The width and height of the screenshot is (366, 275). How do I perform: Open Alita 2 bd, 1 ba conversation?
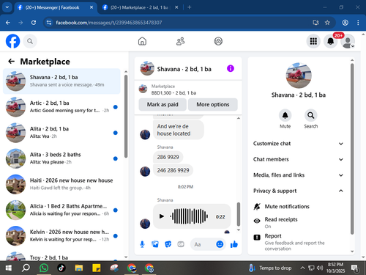pyautogui.click(x=61, y=133)
